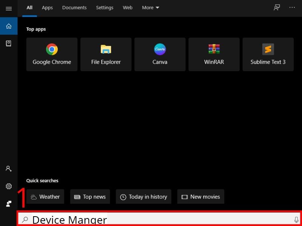Open File Explorer from Top apps
Viewport: 302px width, 226px height.
[106, 54]
